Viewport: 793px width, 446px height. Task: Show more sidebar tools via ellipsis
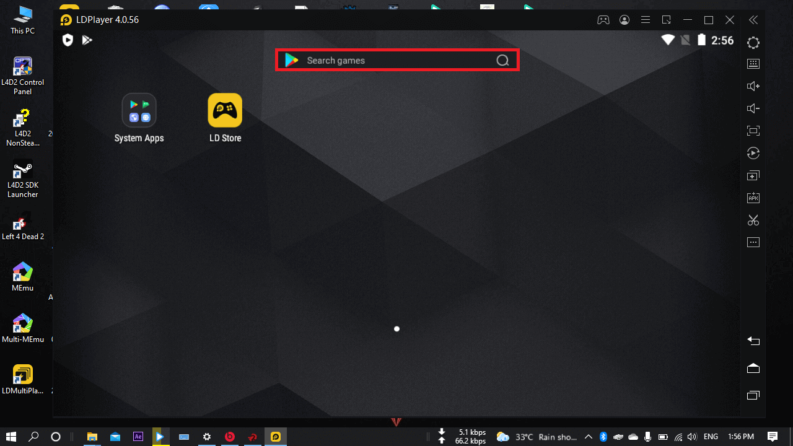pos(753,242)
